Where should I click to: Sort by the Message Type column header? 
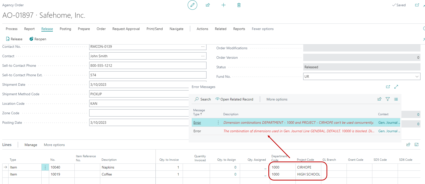click(199, 112)
